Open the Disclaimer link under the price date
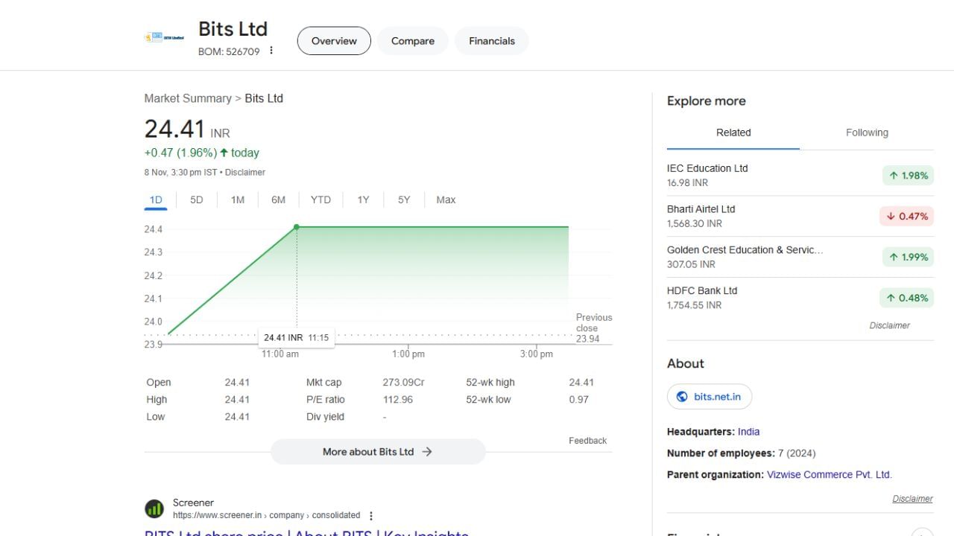Screen dimensions: 954x536 pos(245,172)
